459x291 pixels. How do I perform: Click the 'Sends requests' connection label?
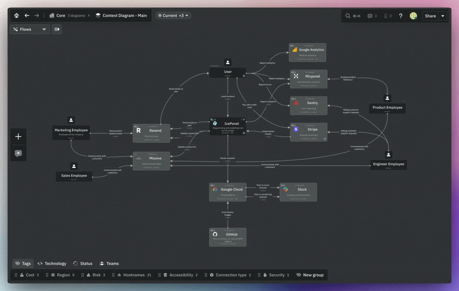pyautogui.click(x=228, y=158)
